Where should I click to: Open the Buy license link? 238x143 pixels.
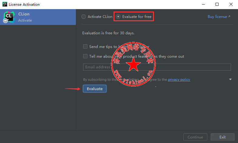(x=219, y=16)
